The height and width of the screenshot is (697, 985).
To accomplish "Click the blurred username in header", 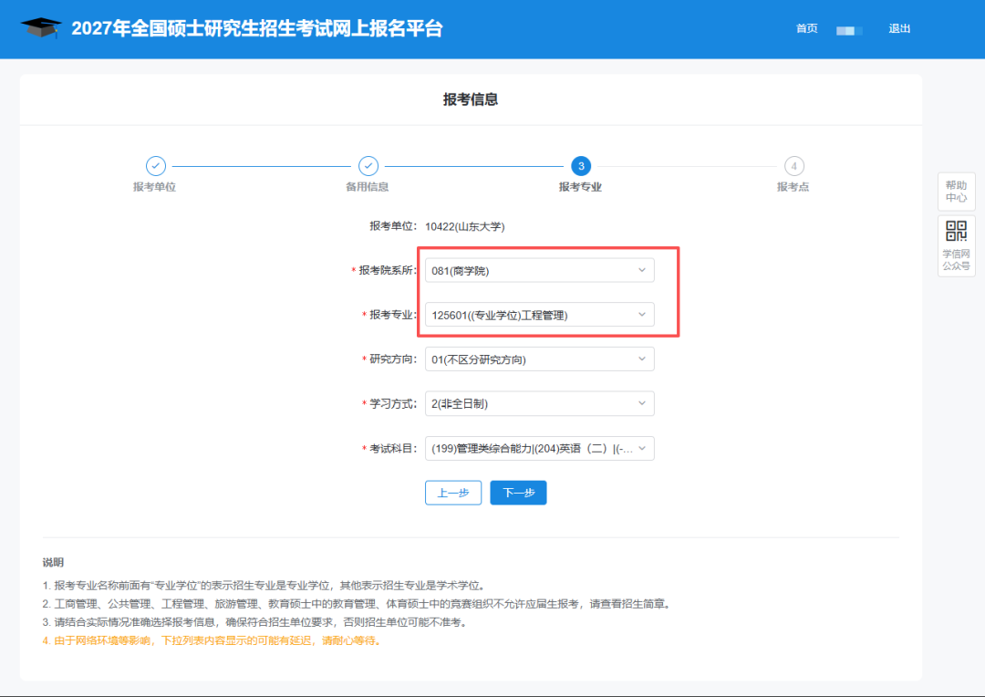I will click(848, 30).
